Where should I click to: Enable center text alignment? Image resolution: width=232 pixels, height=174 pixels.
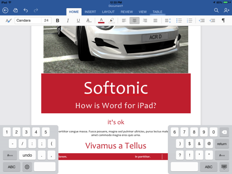coord(134,20)
